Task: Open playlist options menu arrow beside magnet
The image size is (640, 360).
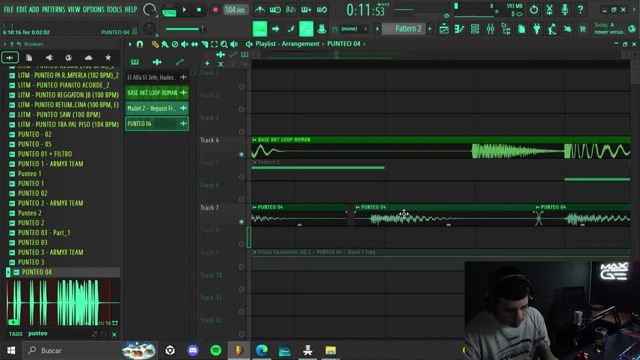Action: pos(130,44)
